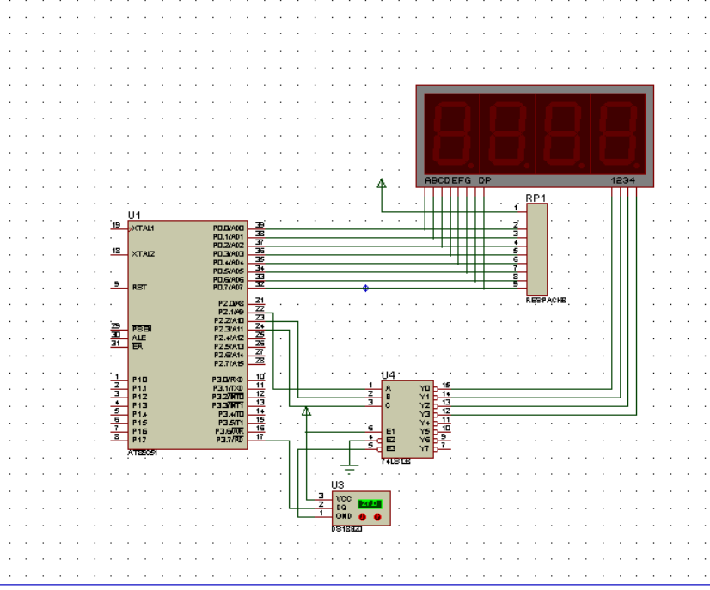Click pin number 39 on U1
Screen dimensions: 710x590
coord(260,225)
